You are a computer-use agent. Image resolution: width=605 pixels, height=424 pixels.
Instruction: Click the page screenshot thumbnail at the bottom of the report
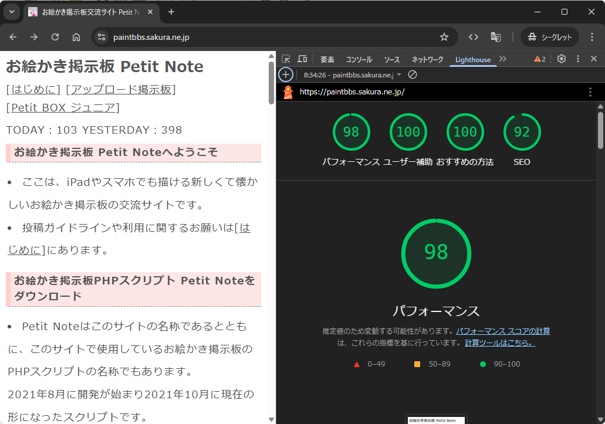[437, 419]
